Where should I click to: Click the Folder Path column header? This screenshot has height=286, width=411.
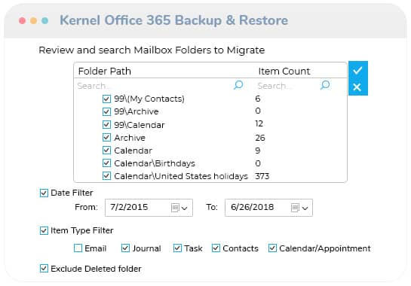pyautogui.click(x=105, y=71)
